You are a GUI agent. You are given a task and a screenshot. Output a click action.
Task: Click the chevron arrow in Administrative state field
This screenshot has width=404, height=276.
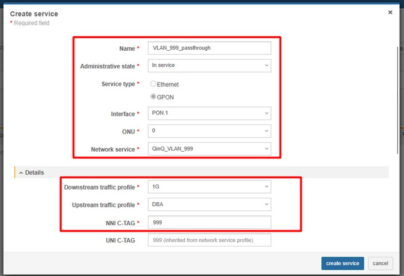pyautogui.click(x=266, y=65)
